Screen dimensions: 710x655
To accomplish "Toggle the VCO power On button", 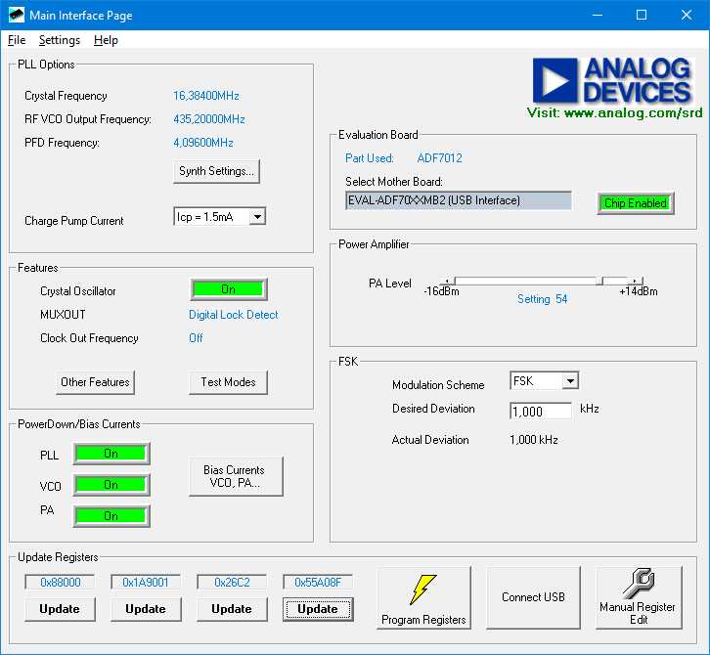I will click(111, 485).
